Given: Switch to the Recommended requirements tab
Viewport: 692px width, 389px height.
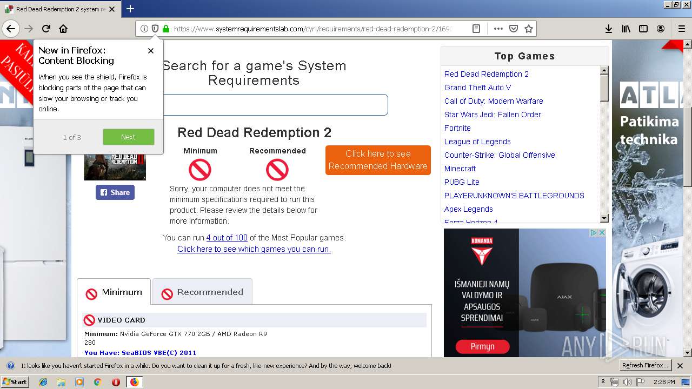Looking at the screenshot, I should 202,292.
